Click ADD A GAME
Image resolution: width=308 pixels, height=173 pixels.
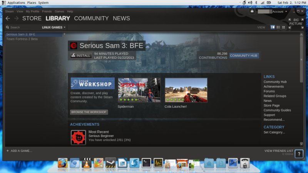tap(19, 151)
